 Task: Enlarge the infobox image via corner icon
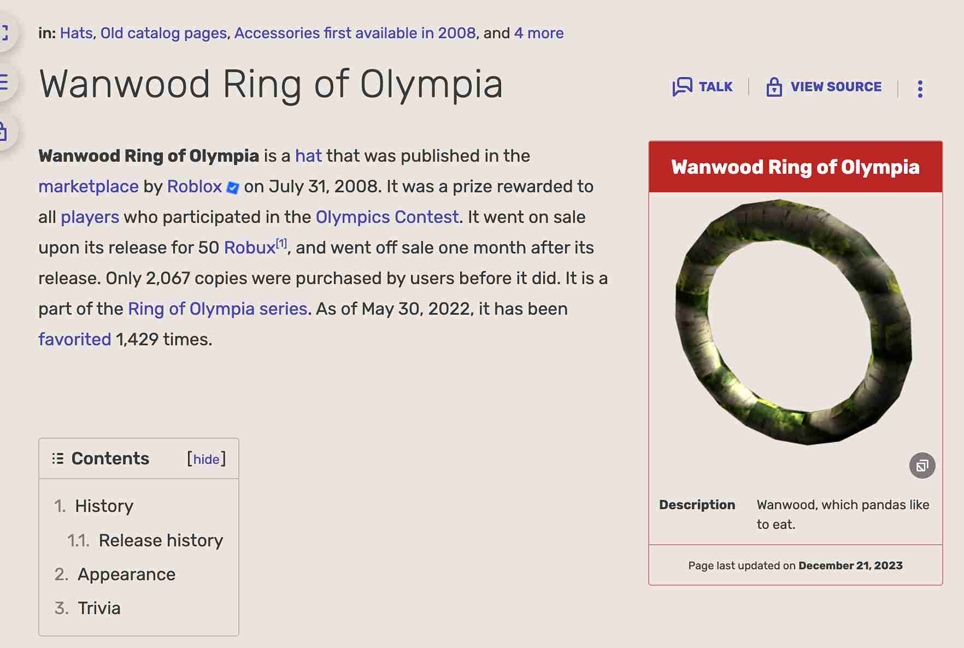pos(922,466)
